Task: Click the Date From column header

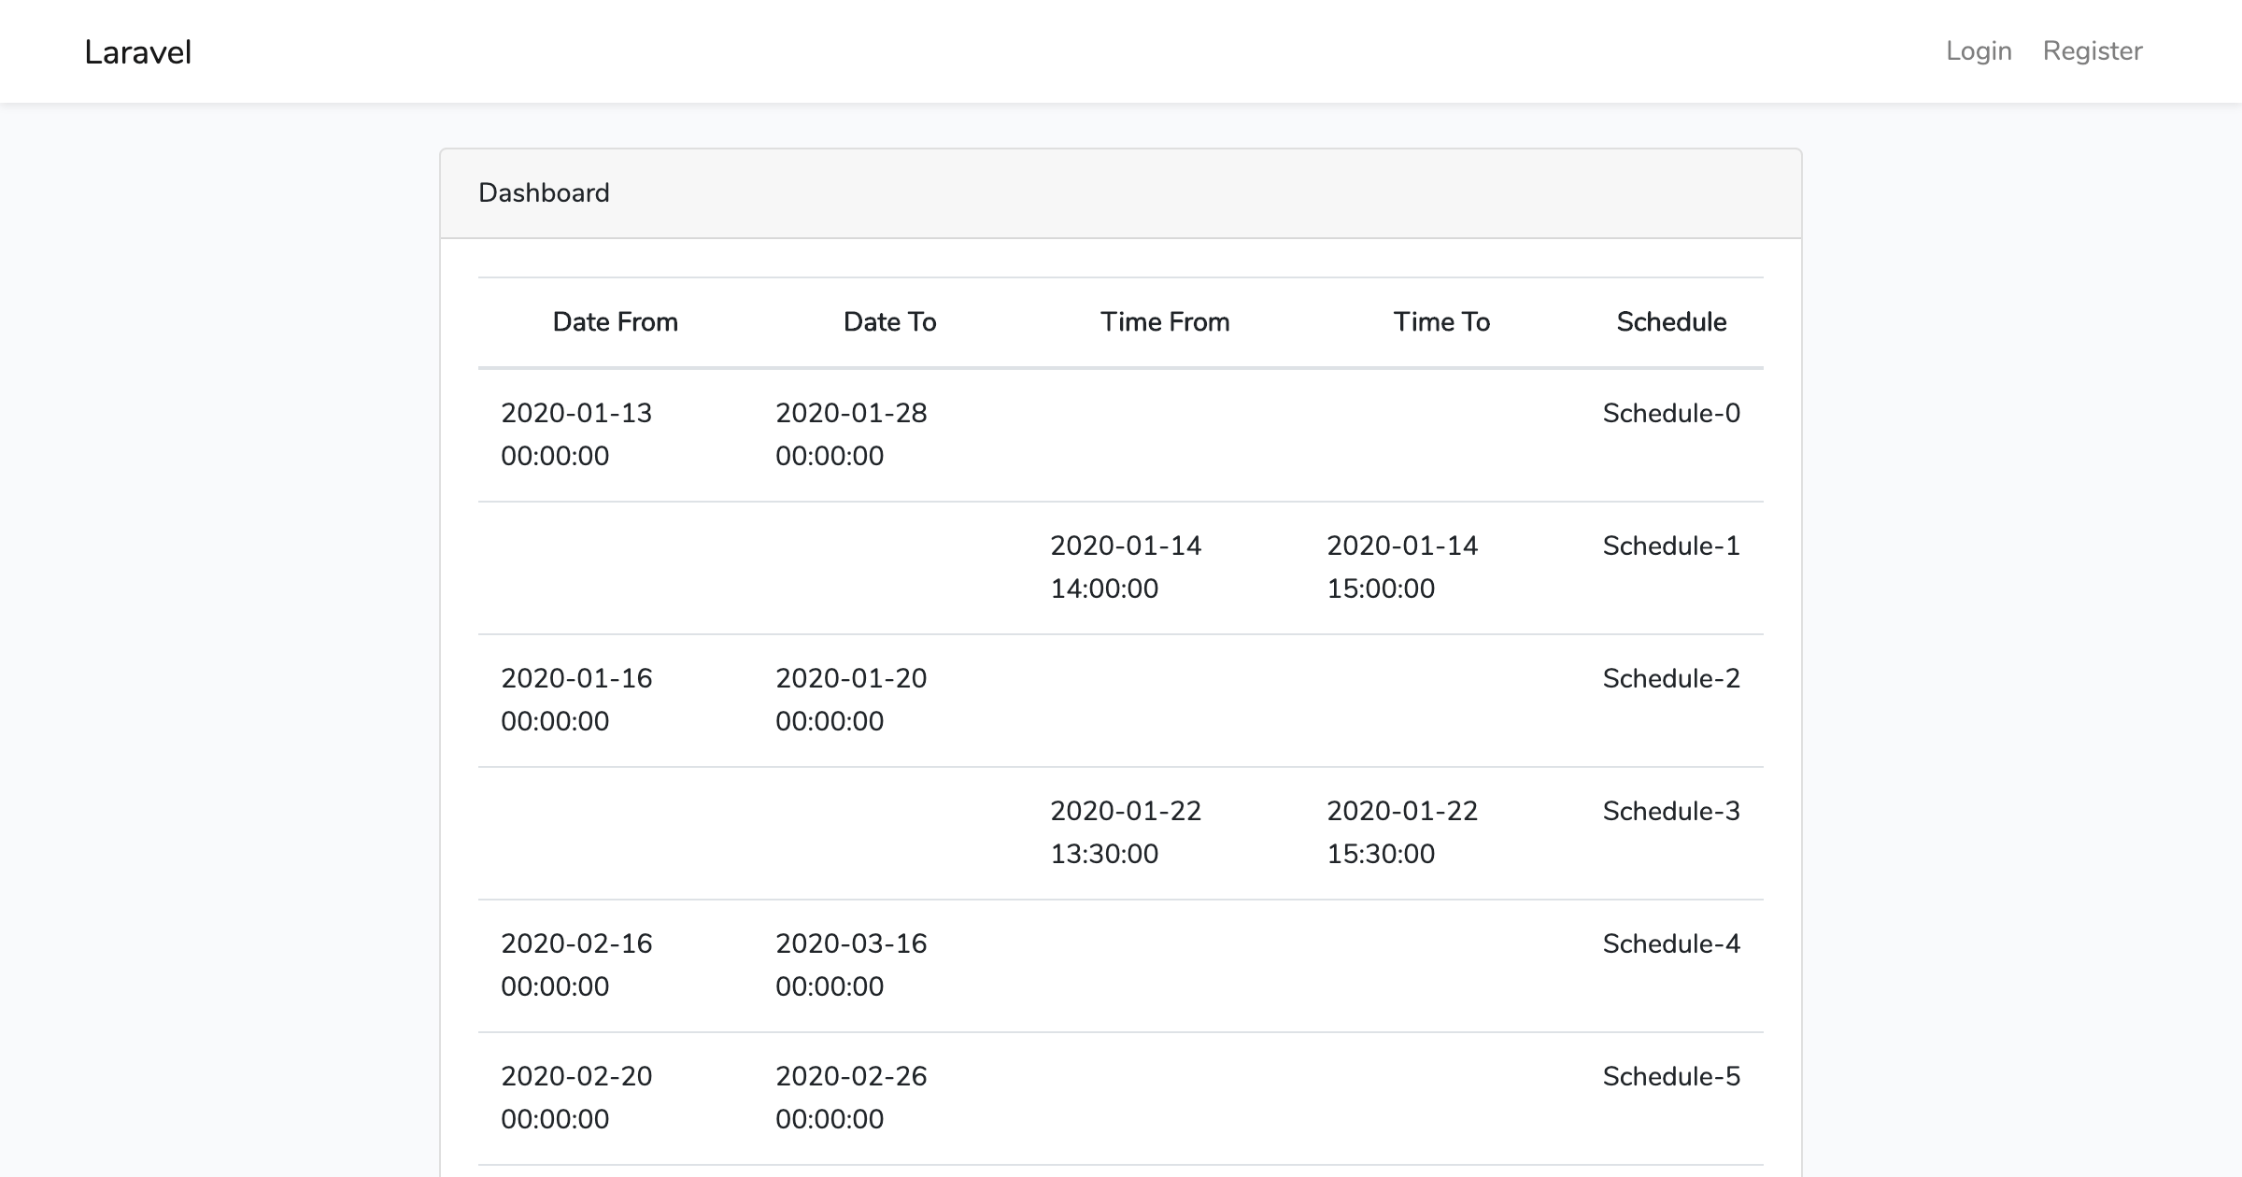Action: 615,321
